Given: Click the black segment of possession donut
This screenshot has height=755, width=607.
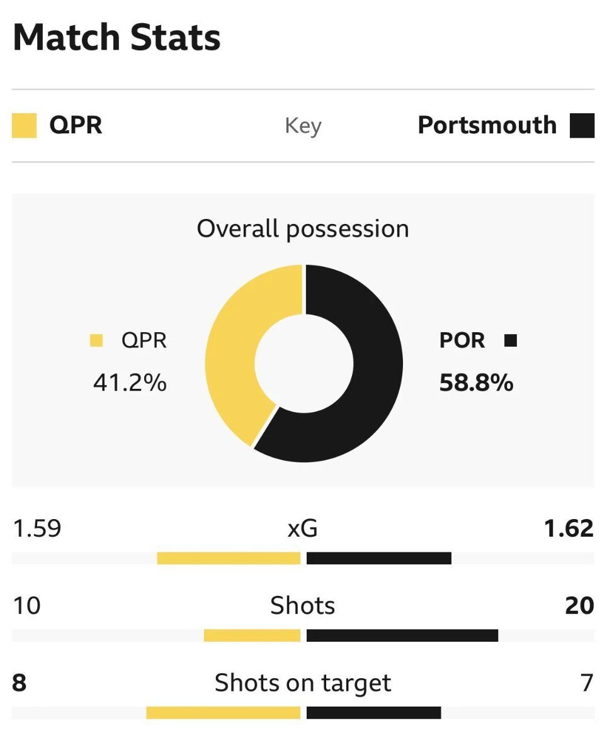Looking at the screenshot, I should pos(372,377).
